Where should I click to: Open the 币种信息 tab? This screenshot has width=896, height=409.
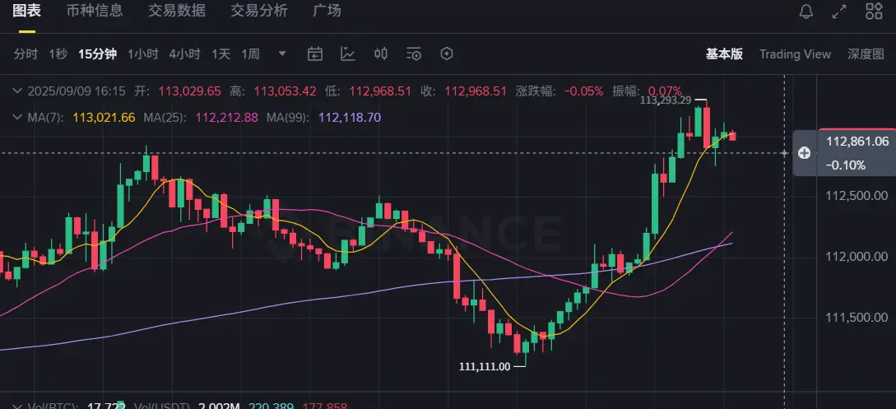[x=95, y=11]
